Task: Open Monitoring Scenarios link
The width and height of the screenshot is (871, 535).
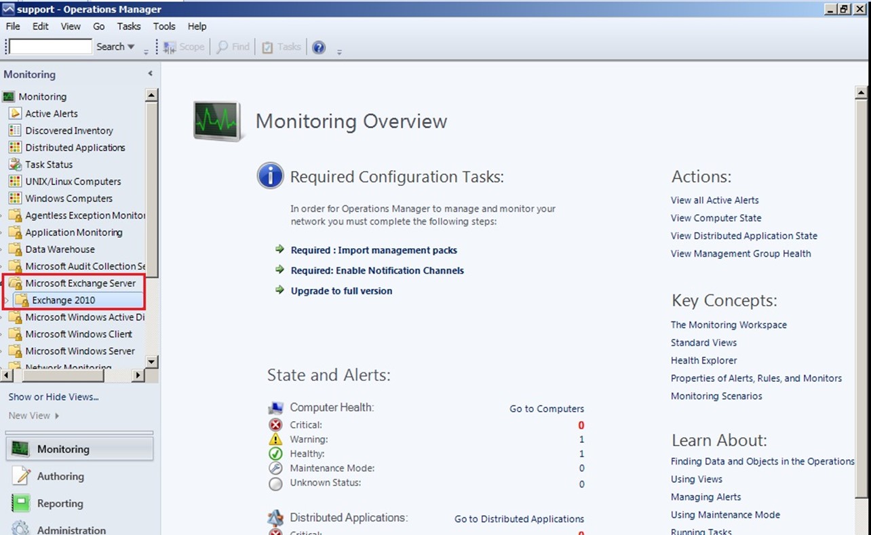Action: click(x=716, y=396)
